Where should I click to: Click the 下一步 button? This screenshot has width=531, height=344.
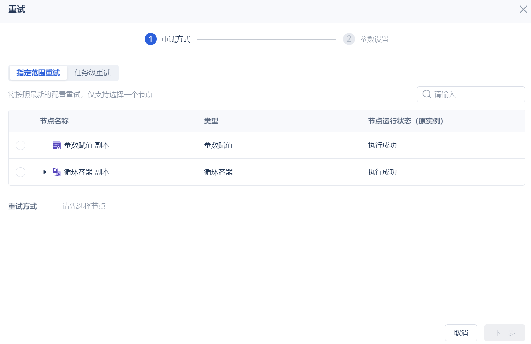505,333
